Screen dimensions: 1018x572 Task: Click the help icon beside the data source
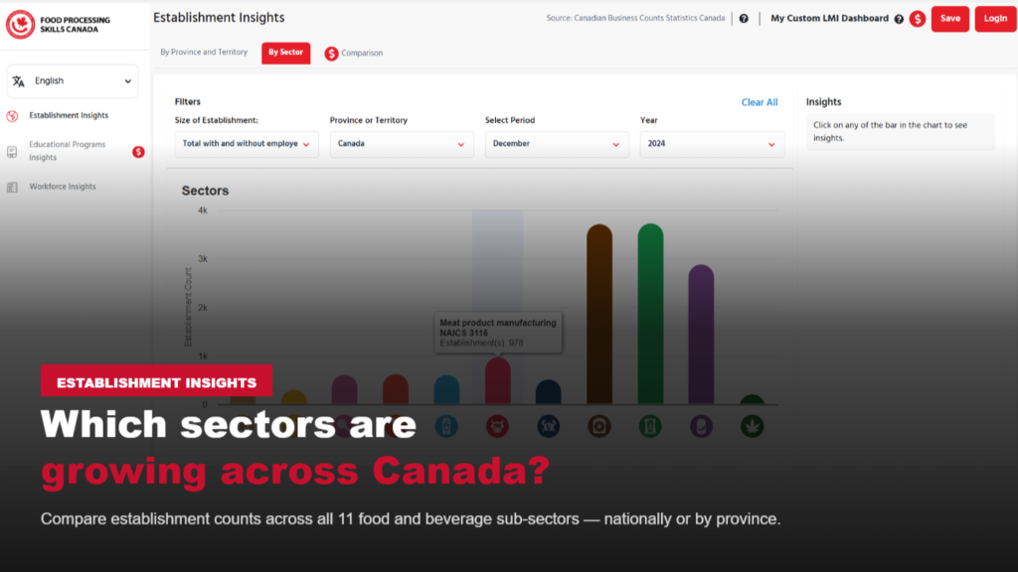click(744, 19)
